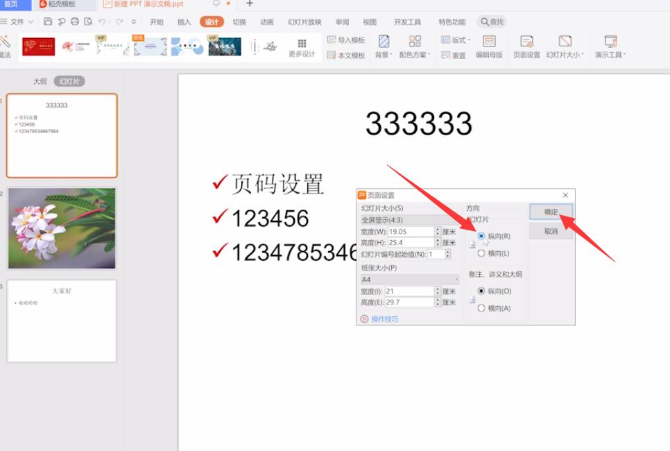Click the Save icon in quick access toolbar
This screenshot has width=670, height=451.
click(48, 22)
